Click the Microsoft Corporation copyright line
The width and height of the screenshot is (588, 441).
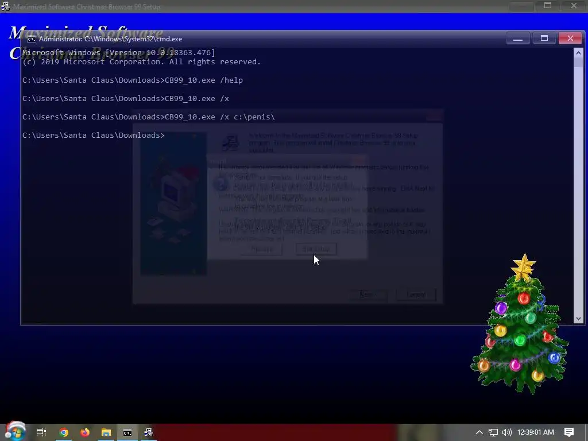coord(141,62)
